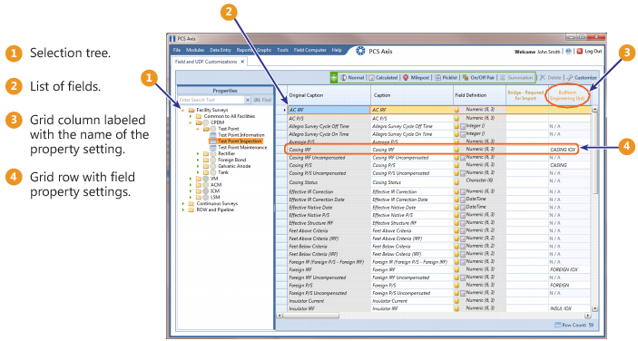Click the Delete toolbar button
Viewport: 638px width, 341px height.
(550, 77)
